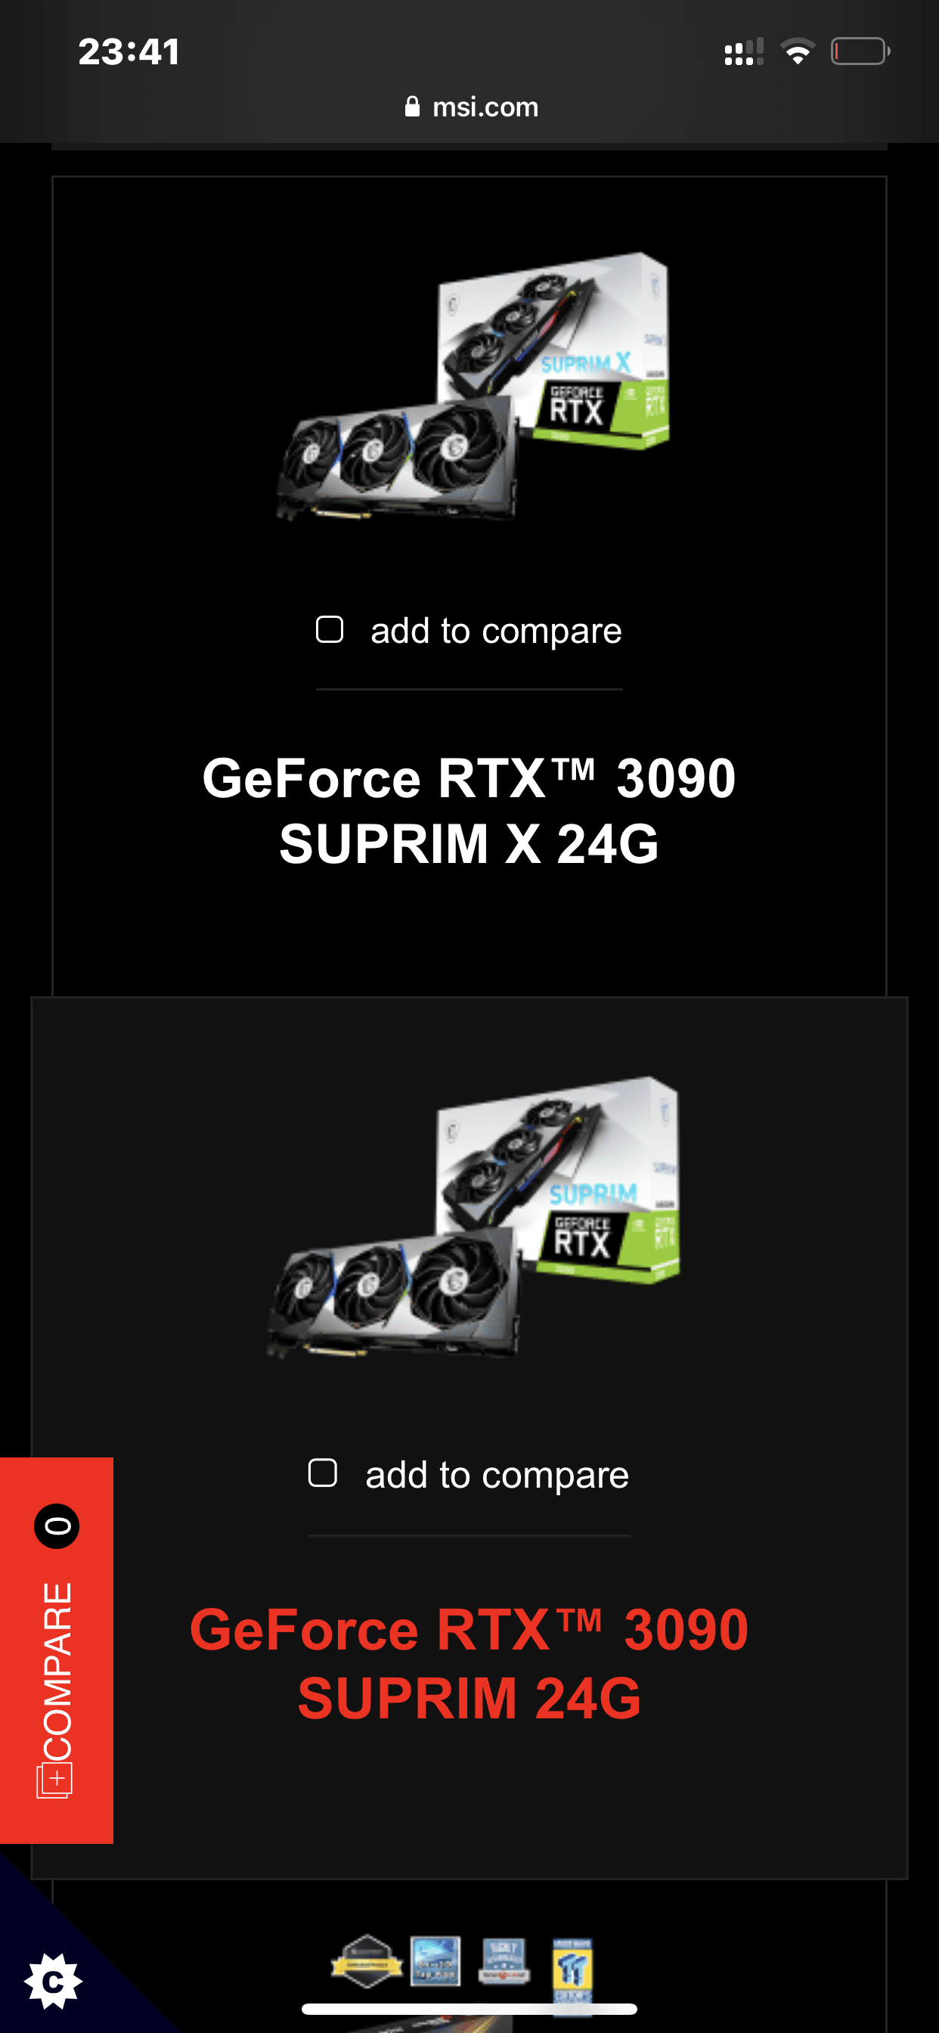
Task: Click the compare plus-pages icon
Action: 54,1780
